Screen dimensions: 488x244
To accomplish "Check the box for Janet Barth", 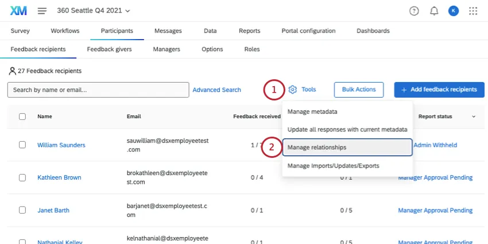I will point(22,210).
